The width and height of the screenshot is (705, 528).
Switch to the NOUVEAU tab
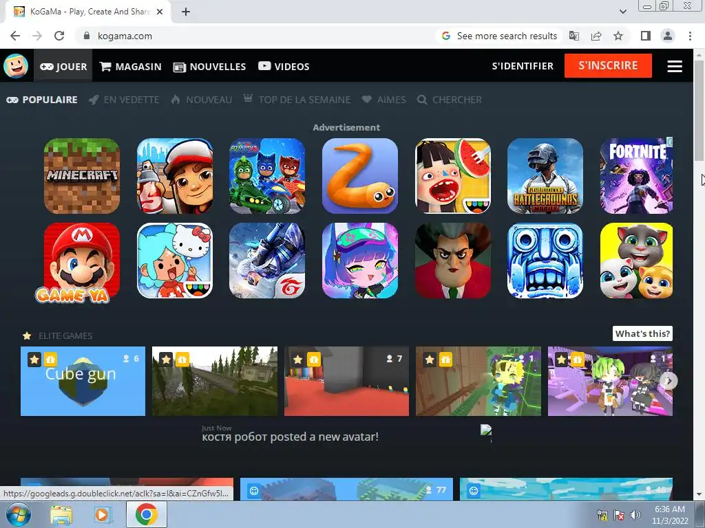click(x=202, y=100)
